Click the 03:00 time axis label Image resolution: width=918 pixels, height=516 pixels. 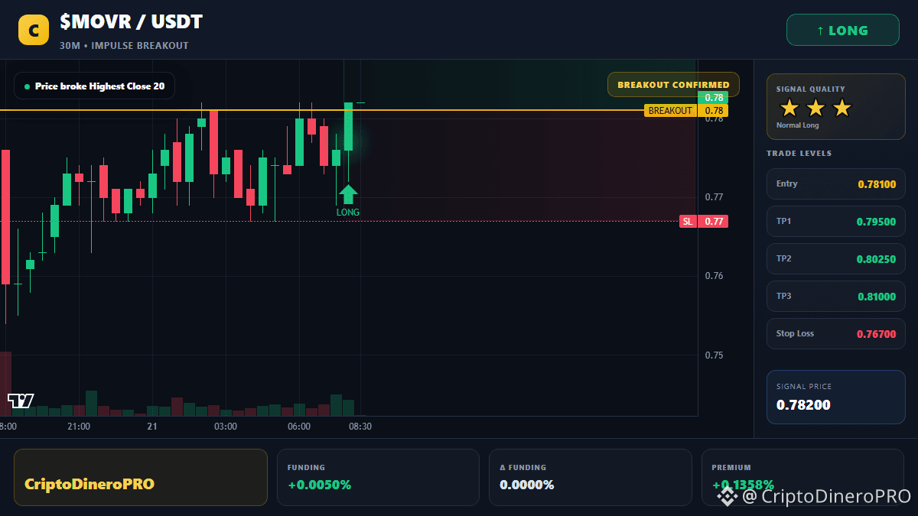(x=225, y=427)
